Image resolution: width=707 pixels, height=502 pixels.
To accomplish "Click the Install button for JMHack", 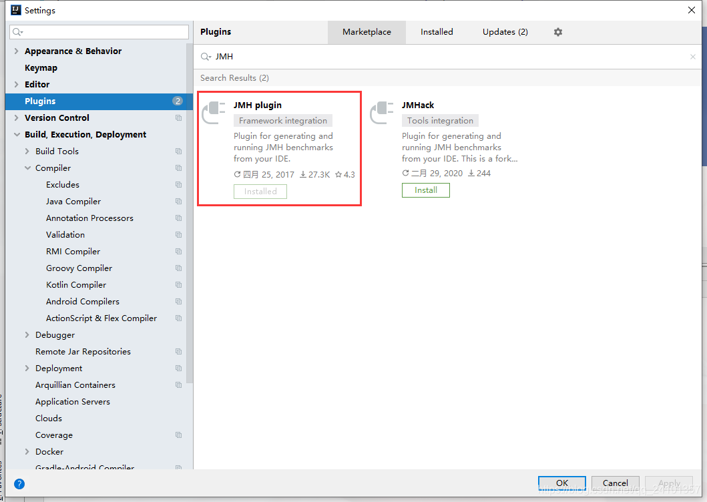I will [426, 190].
